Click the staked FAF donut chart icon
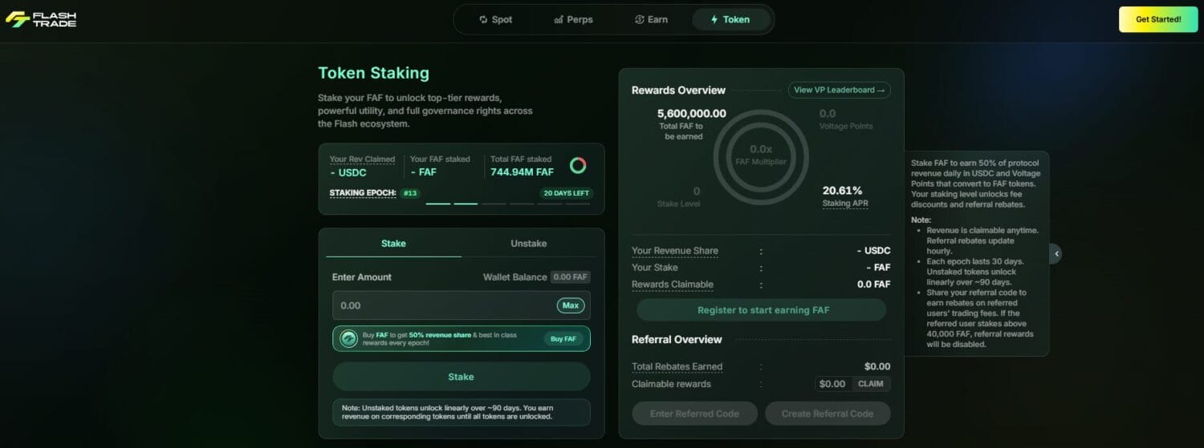This screenshot has height=448, width=1204. tap(578, 165)
